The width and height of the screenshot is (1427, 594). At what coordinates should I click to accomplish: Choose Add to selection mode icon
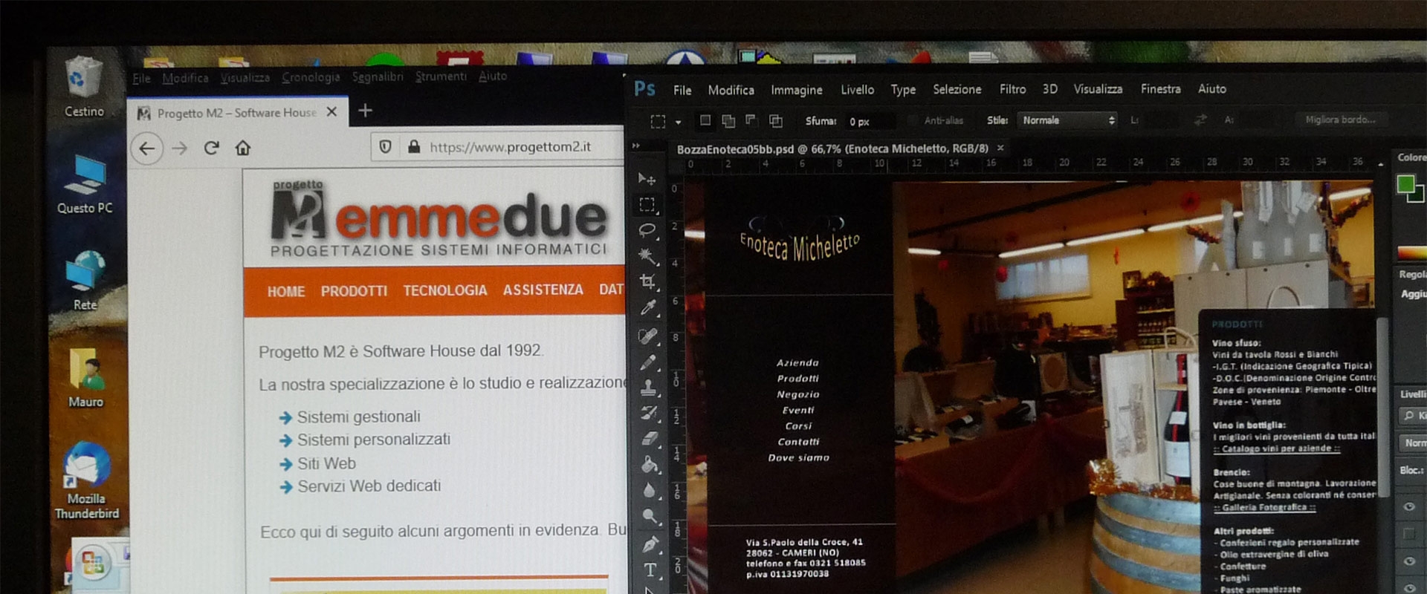point(728,120)
